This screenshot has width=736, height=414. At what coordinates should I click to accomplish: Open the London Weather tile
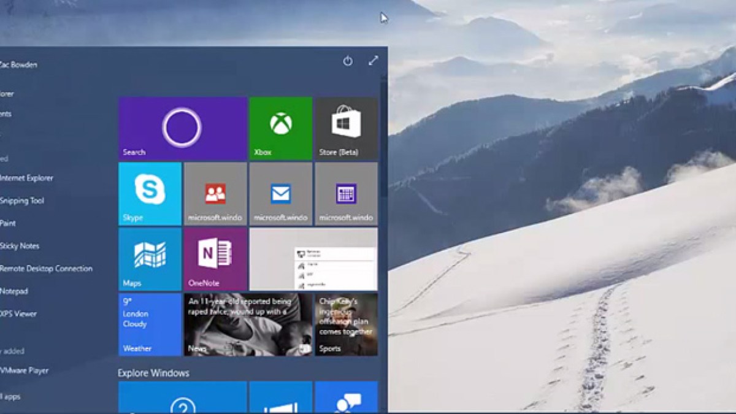150,324
